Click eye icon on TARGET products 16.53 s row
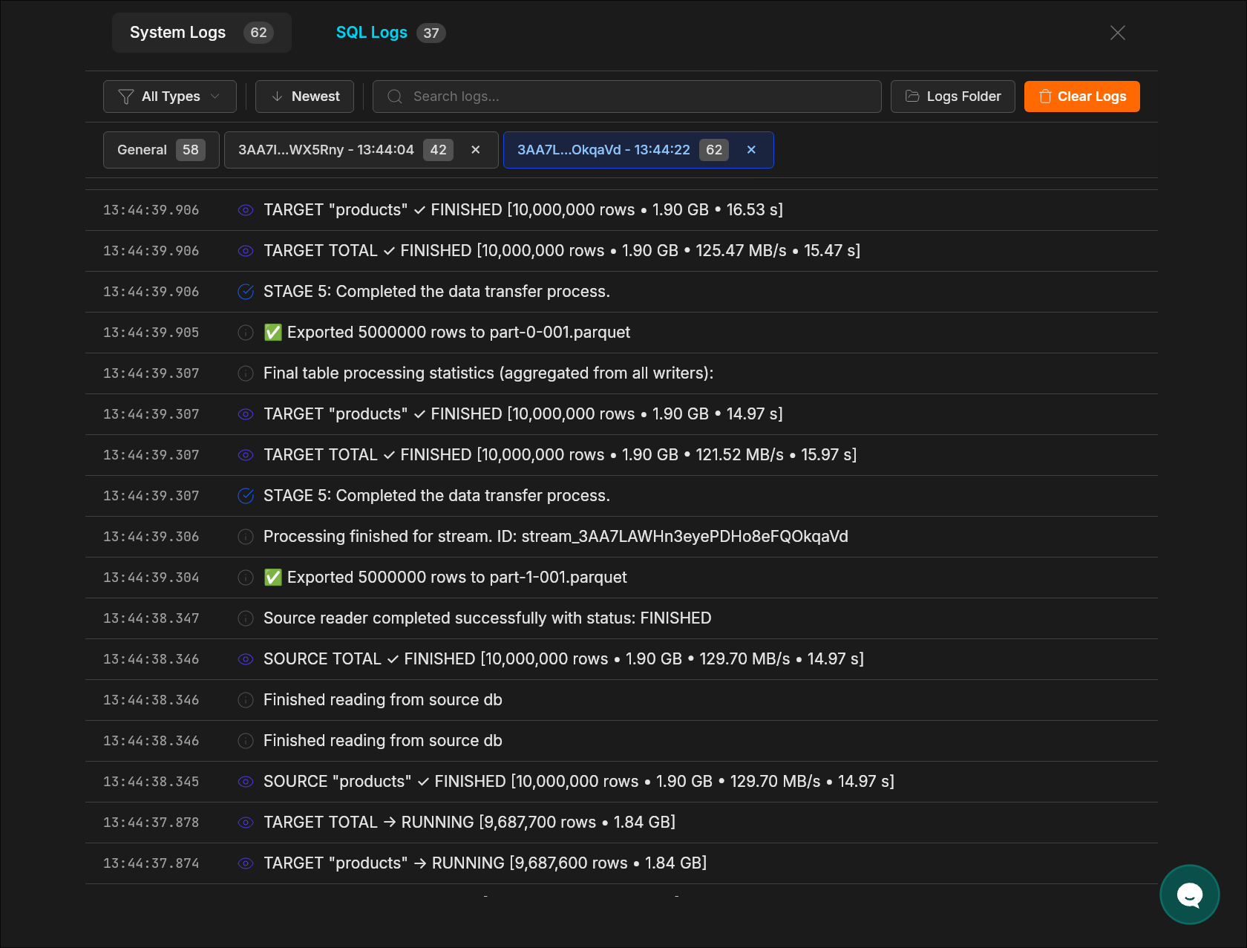This screenshot has width=1247, height=948. point(246,210)
